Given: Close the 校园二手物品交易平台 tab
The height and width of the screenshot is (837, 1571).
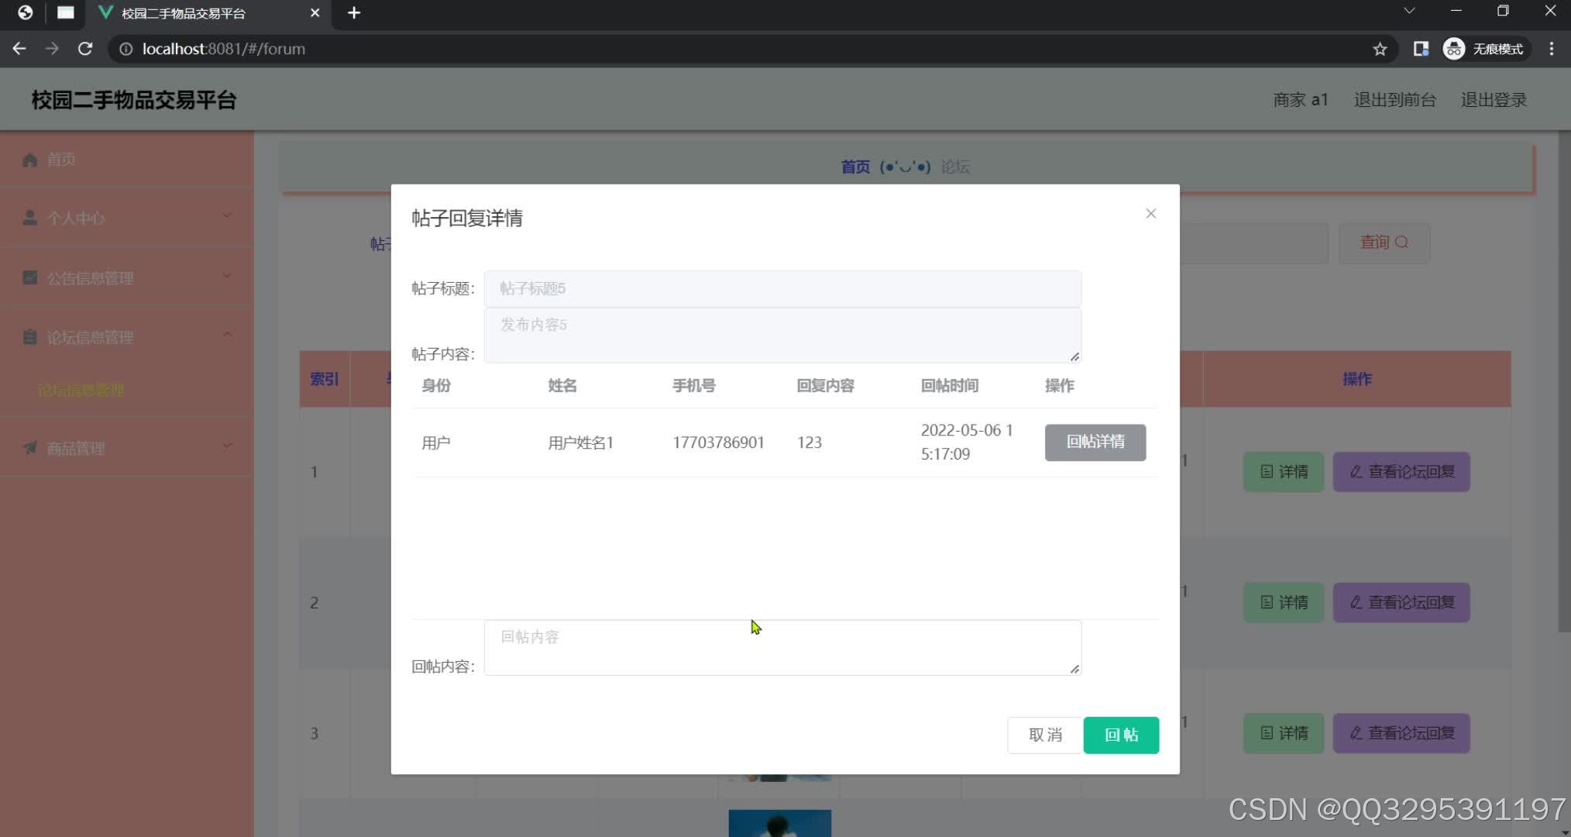Looking at the screenshot, I should tap(315, 12).
